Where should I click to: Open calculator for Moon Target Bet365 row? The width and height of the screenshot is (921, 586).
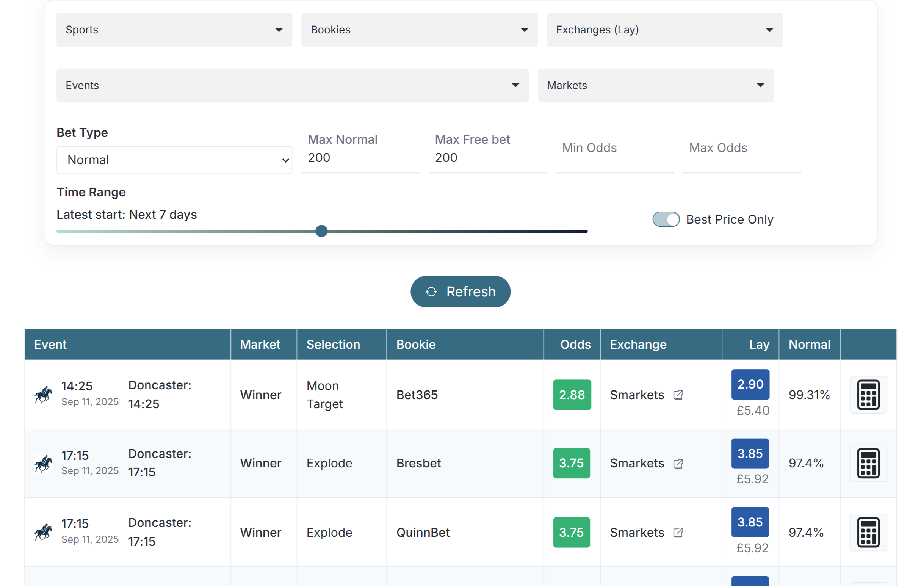pyautogui.click(x=868, y=394)
